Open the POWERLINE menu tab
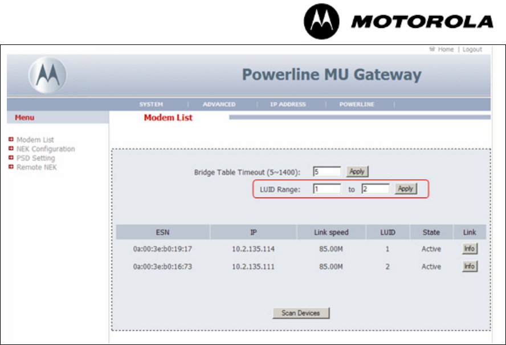Screen dimensions: 506x345 tap(357, 104)
